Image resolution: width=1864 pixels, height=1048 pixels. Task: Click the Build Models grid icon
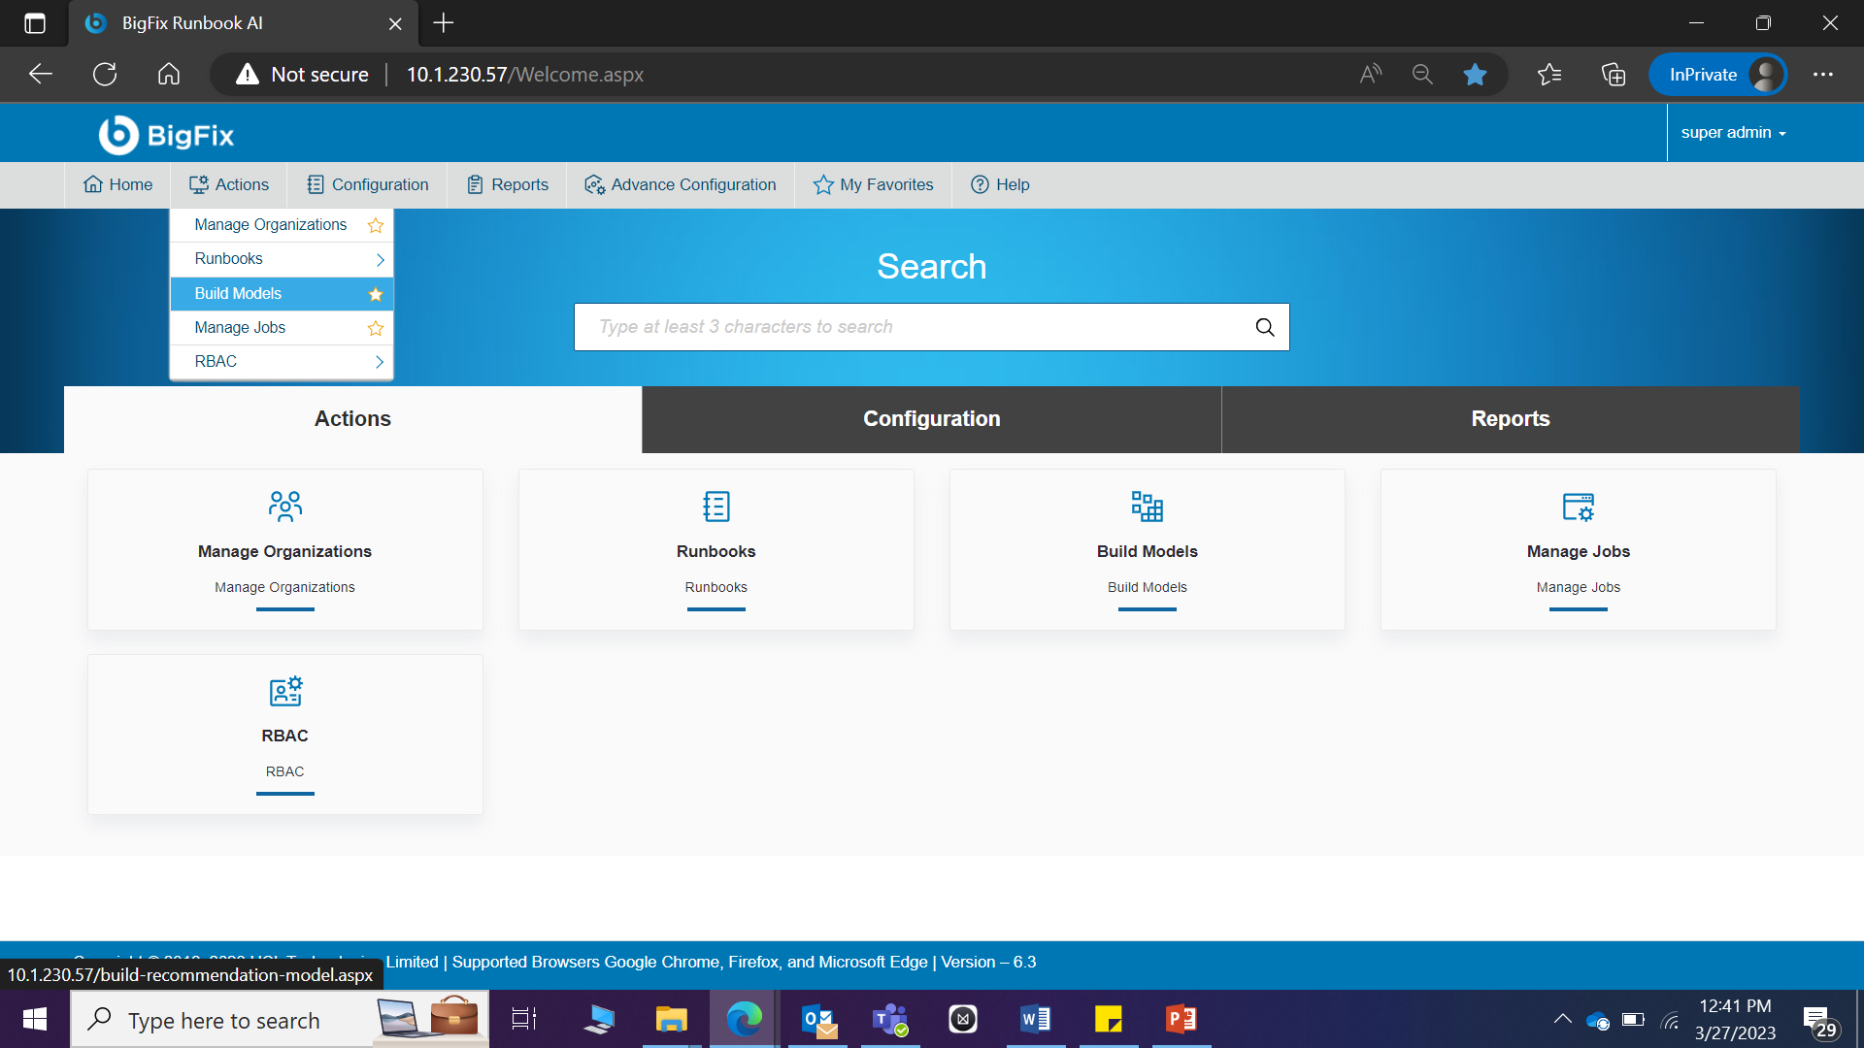(x=1147, y=507)
